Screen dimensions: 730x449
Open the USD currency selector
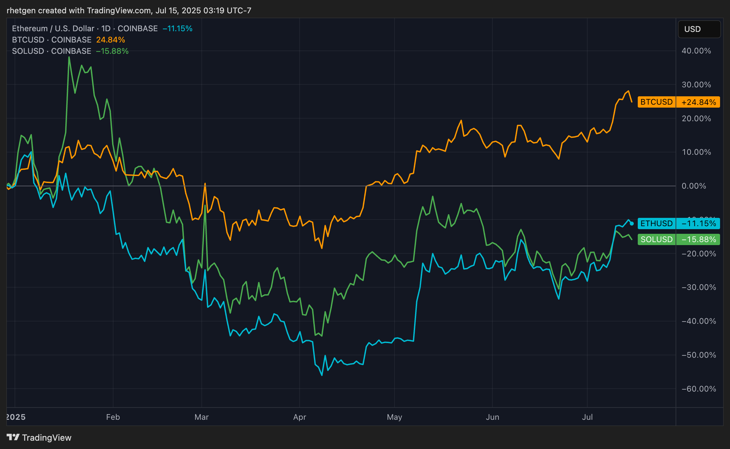[x=699, y=29]
